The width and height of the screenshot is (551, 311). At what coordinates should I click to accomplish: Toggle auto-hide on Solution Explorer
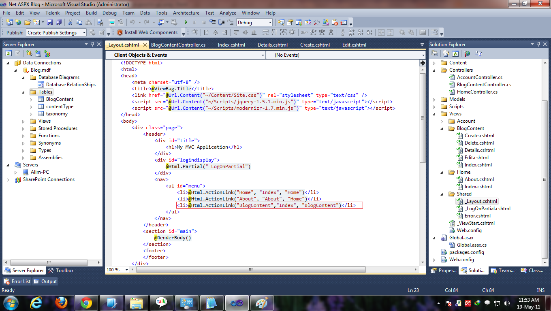click(x=538, y=44)
